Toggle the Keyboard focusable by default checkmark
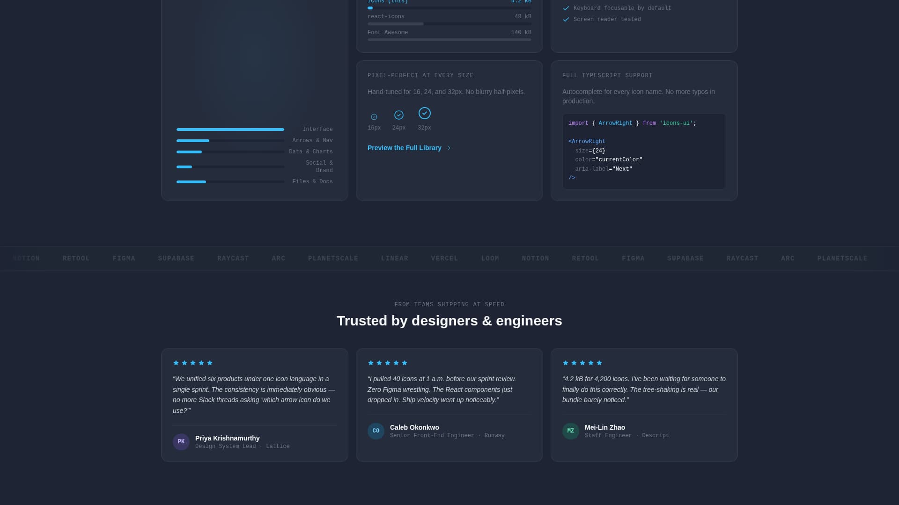 [566, 8]
